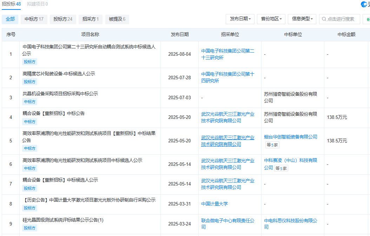Open project 高精度芯片贴装设备-中标候选人公示
Screen dimensions: 370x236
59,74
